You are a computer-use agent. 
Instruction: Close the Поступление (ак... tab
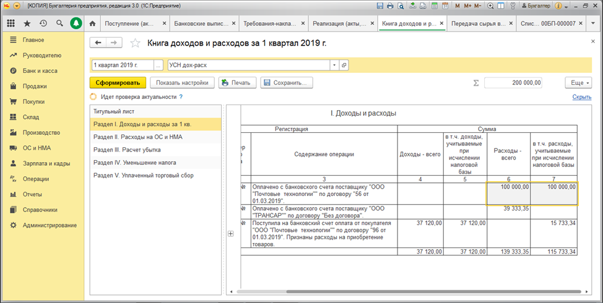[x=164, y=23]
